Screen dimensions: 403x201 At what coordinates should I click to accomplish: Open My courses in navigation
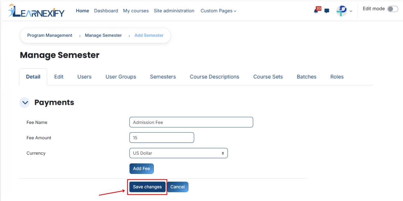pos(136,11)
